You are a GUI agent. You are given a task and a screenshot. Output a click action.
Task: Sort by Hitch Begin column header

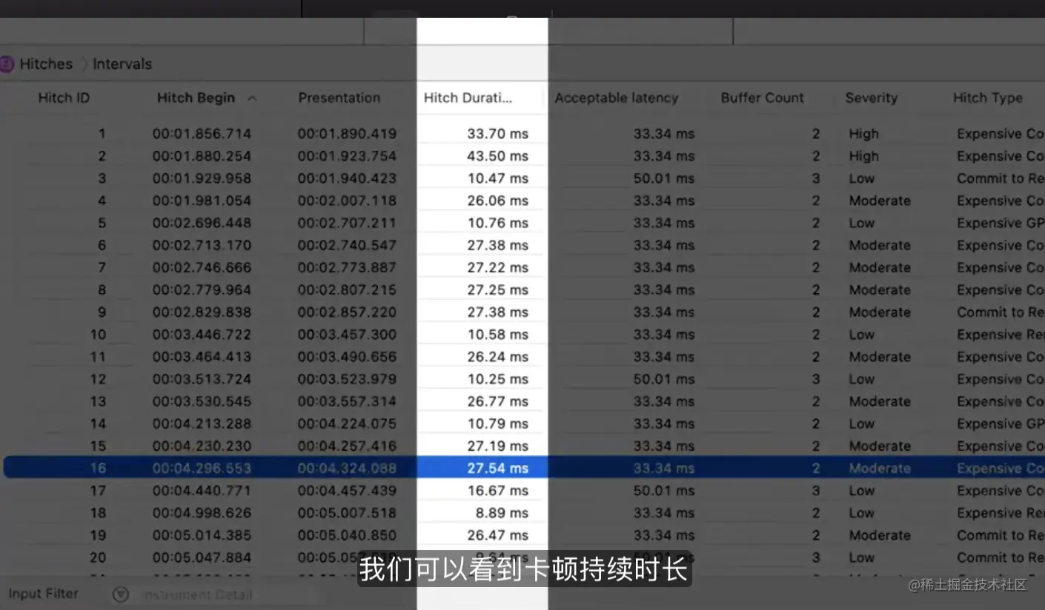pos(196,98)
